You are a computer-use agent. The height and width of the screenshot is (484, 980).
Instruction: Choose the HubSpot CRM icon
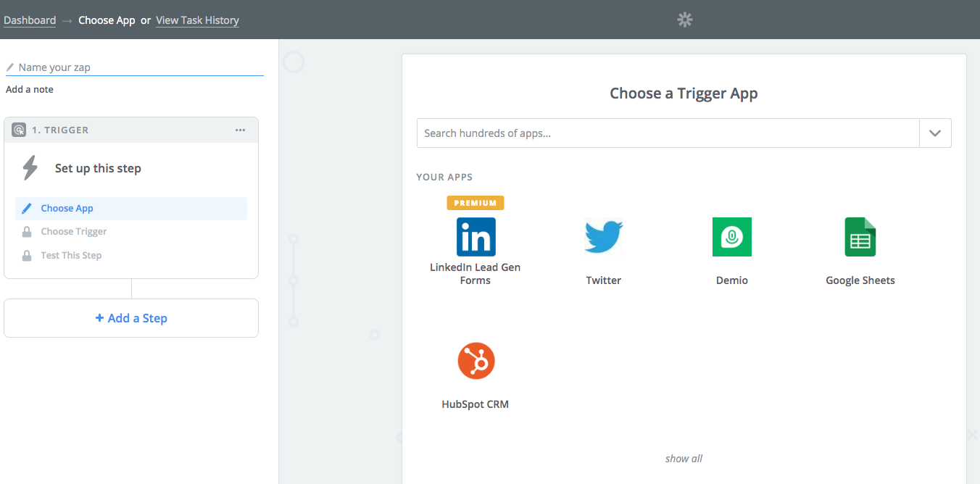click(476, 360)
